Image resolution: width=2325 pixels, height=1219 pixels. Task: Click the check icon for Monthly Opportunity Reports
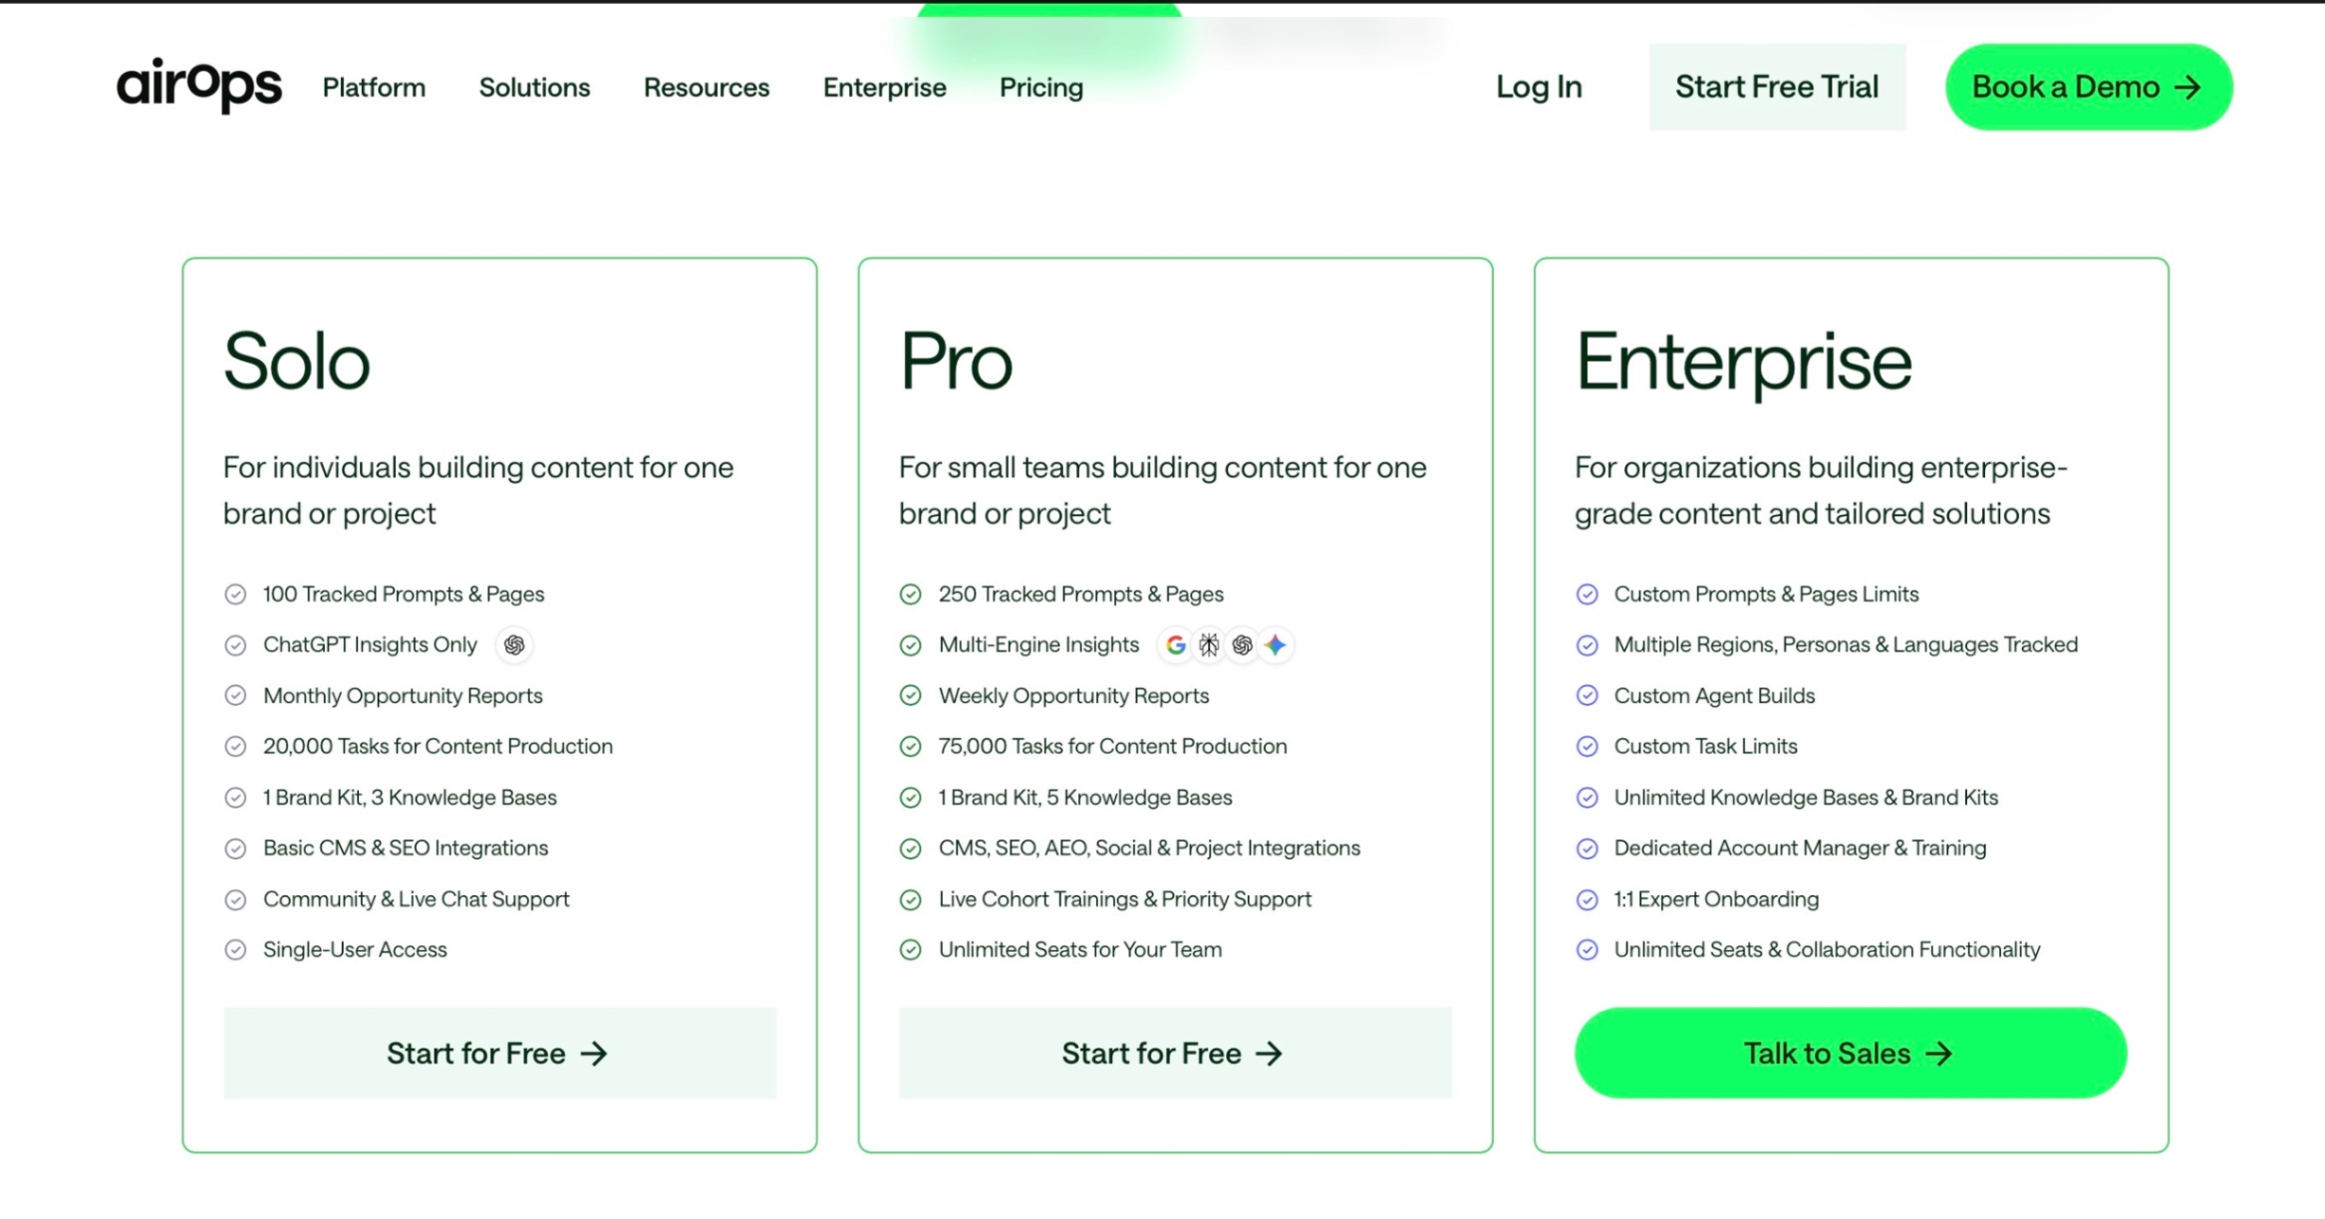pyautogui.click(x=235, y=696)
